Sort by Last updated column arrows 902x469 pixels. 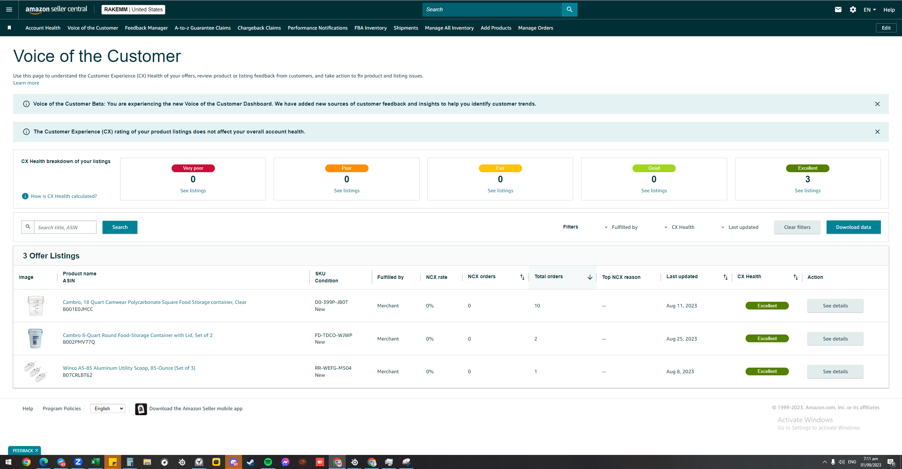tap(725, 277)
